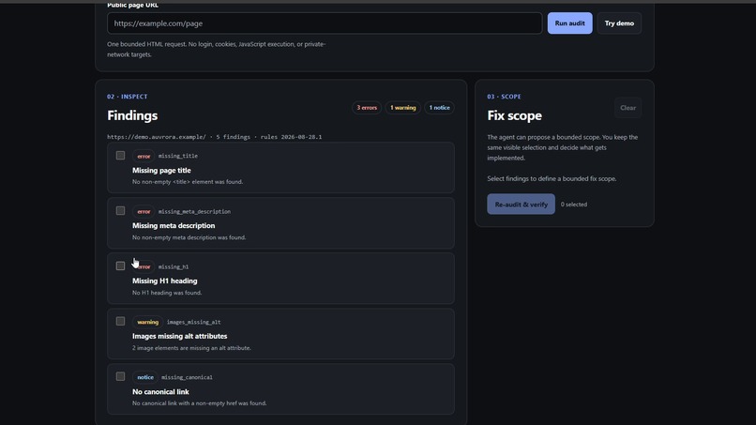Check the Images missing alt attributes checkbox

click(121, 321)
